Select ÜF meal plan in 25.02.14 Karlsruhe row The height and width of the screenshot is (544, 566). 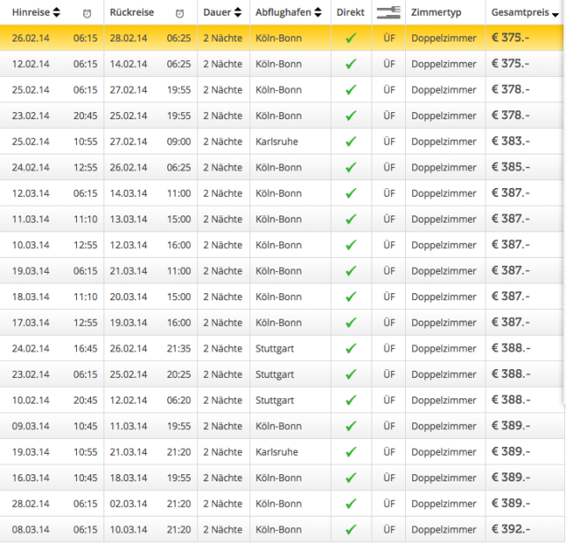tap(389, 141)
